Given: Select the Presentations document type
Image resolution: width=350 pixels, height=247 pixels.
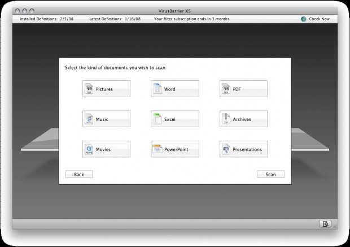Looking at the screenshot, I should click(243, 149).
